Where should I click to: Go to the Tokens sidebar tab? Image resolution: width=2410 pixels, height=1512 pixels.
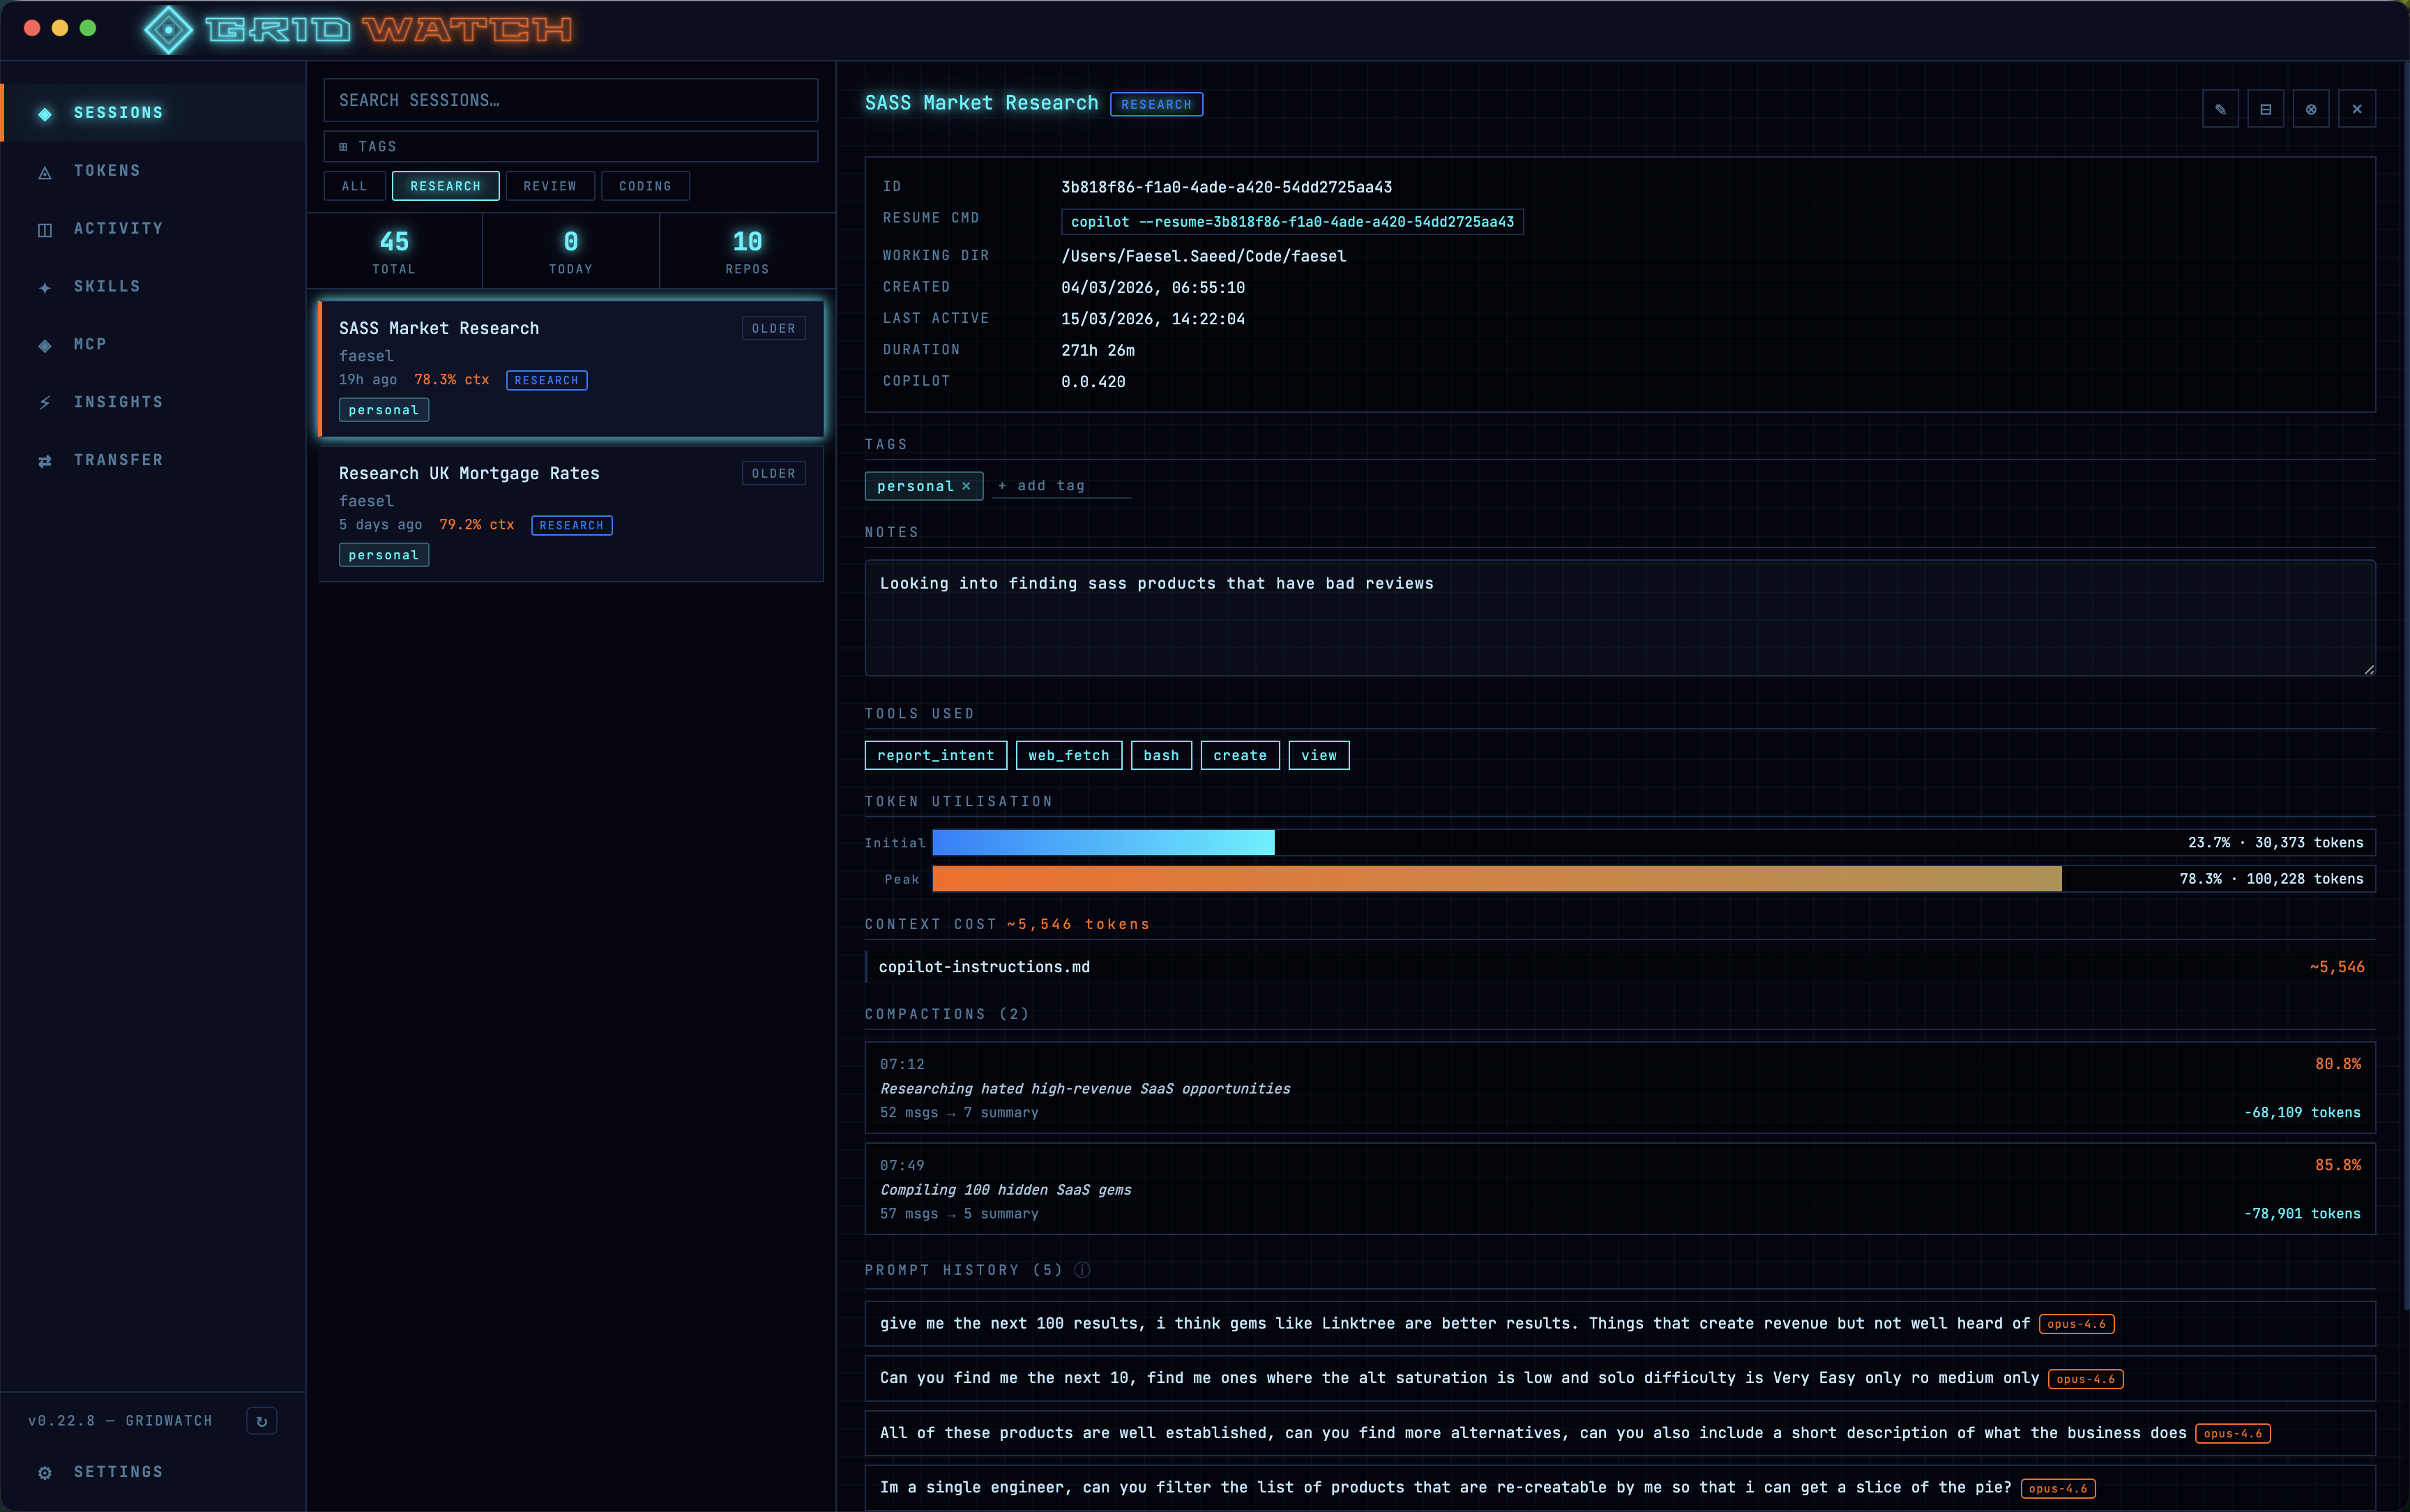tap(107, 171)
